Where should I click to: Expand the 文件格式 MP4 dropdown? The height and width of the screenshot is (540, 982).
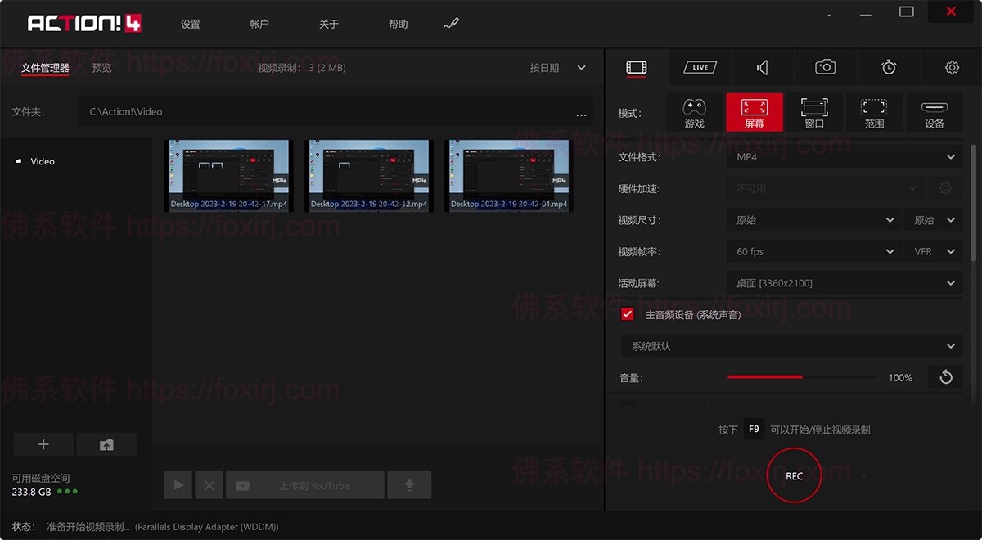(x=844, y=157)
